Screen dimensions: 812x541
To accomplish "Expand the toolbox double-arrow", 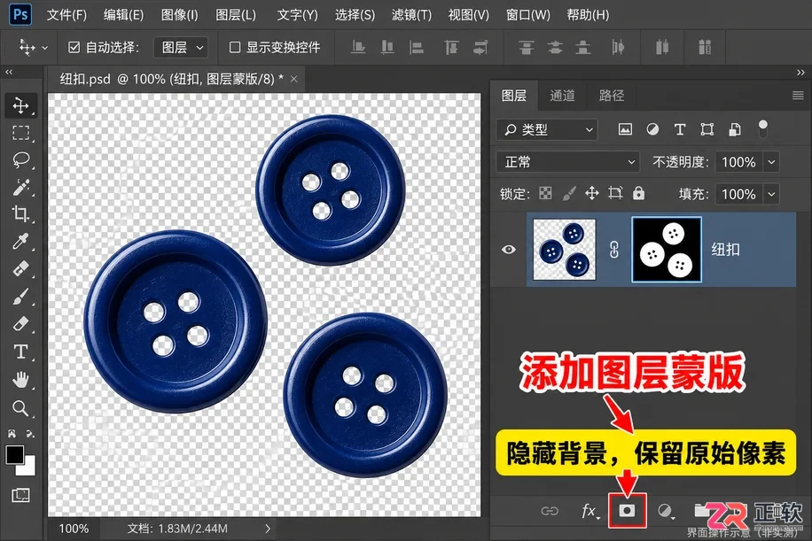I will (x=9, y=72).
